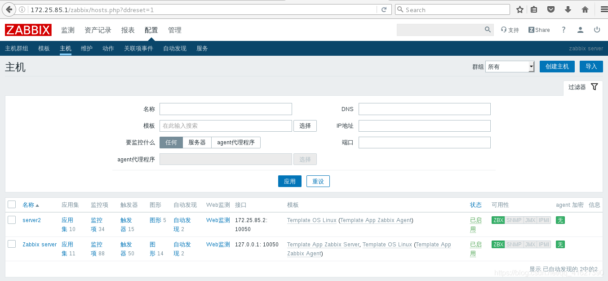Viewport: 608px width, 281px height.
Task: Click the DNS filter input field
Action: point(425,109)
